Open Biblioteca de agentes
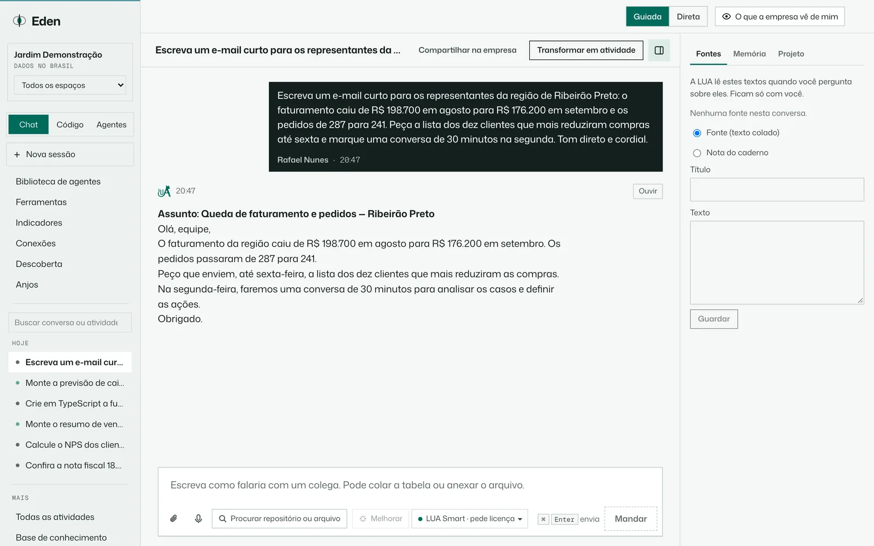 [58, 182]
